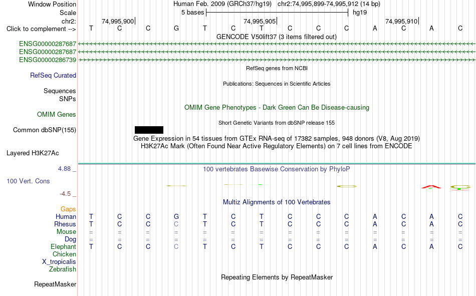Click the black Common dbSNP variant item
Image resolution: width=476 pixels, height=296 pixels.
tap(149, 130)
